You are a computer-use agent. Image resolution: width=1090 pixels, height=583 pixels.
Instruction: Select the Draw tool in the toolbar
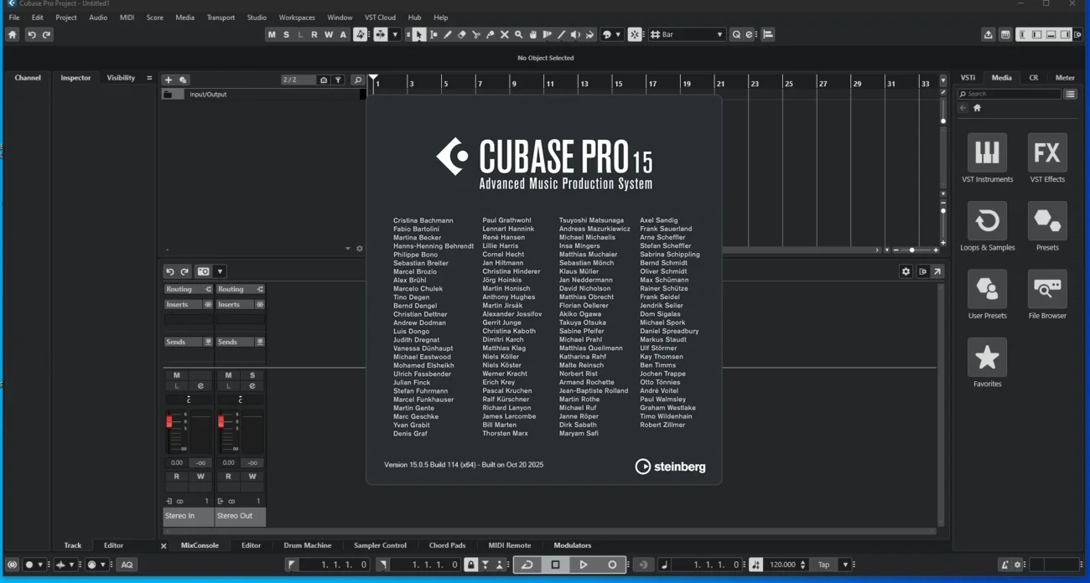click(448, 34)
